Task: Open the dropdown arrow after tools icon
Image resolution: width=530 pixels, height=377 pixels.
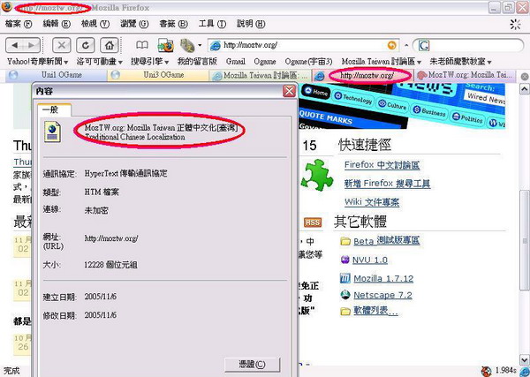Action: point(200,45)
